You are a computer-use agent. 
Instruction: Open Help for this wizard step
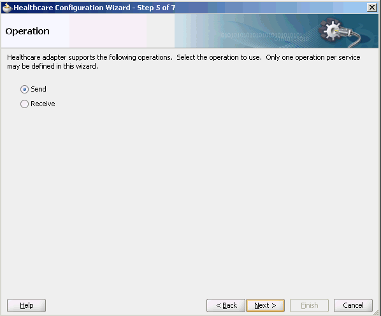(26, 305)
